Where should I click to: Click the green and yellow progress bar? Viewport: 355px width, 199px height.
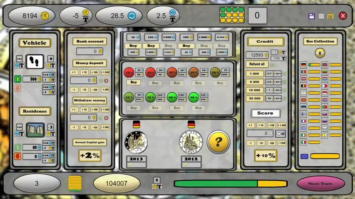230,184
